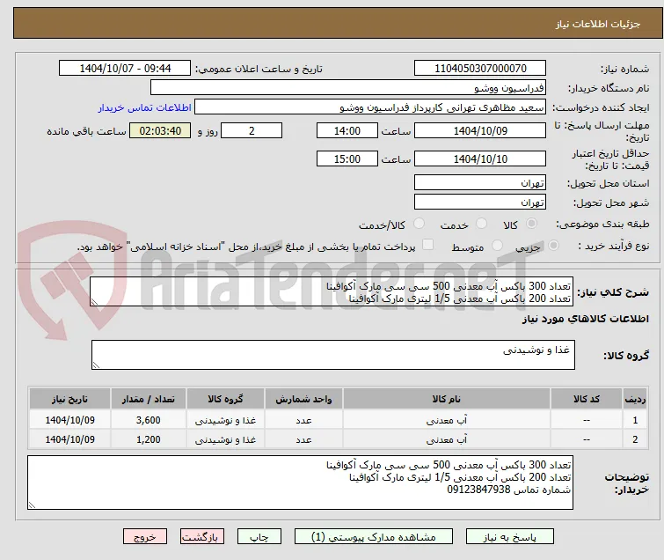Click the چاپ print button

click(x=259, y=537)
